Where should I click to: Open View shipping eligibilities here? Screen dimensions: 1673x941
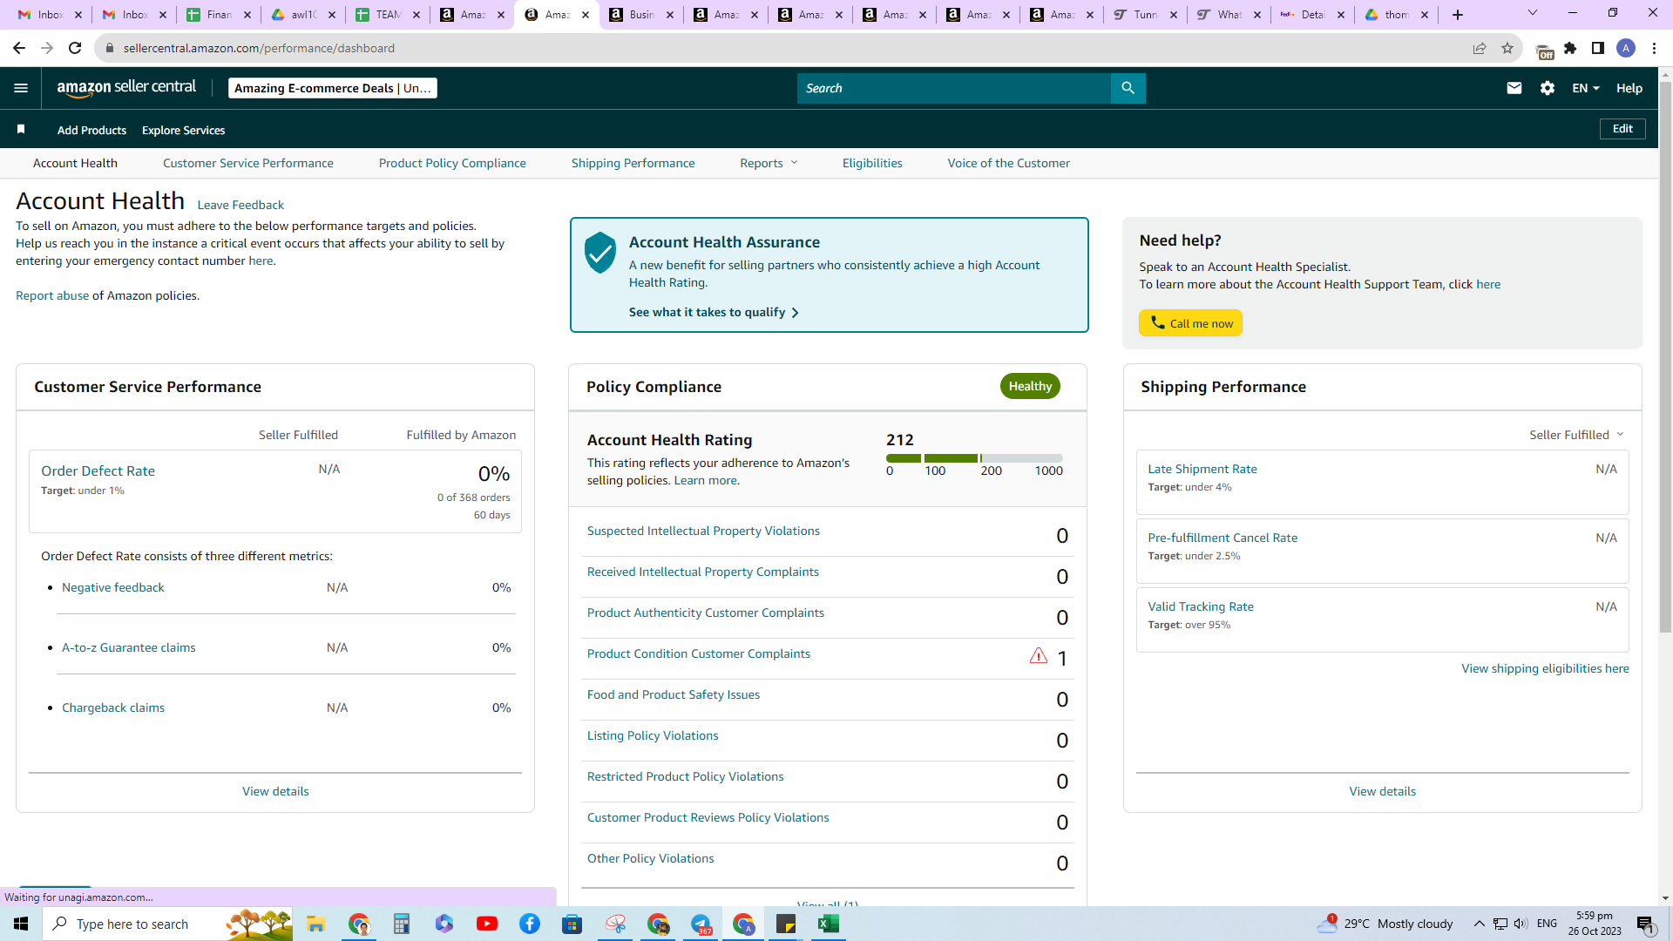click(1545, 668)
